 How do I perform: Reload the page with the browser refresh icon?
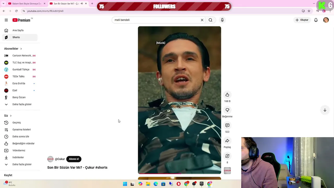point(16,11)
